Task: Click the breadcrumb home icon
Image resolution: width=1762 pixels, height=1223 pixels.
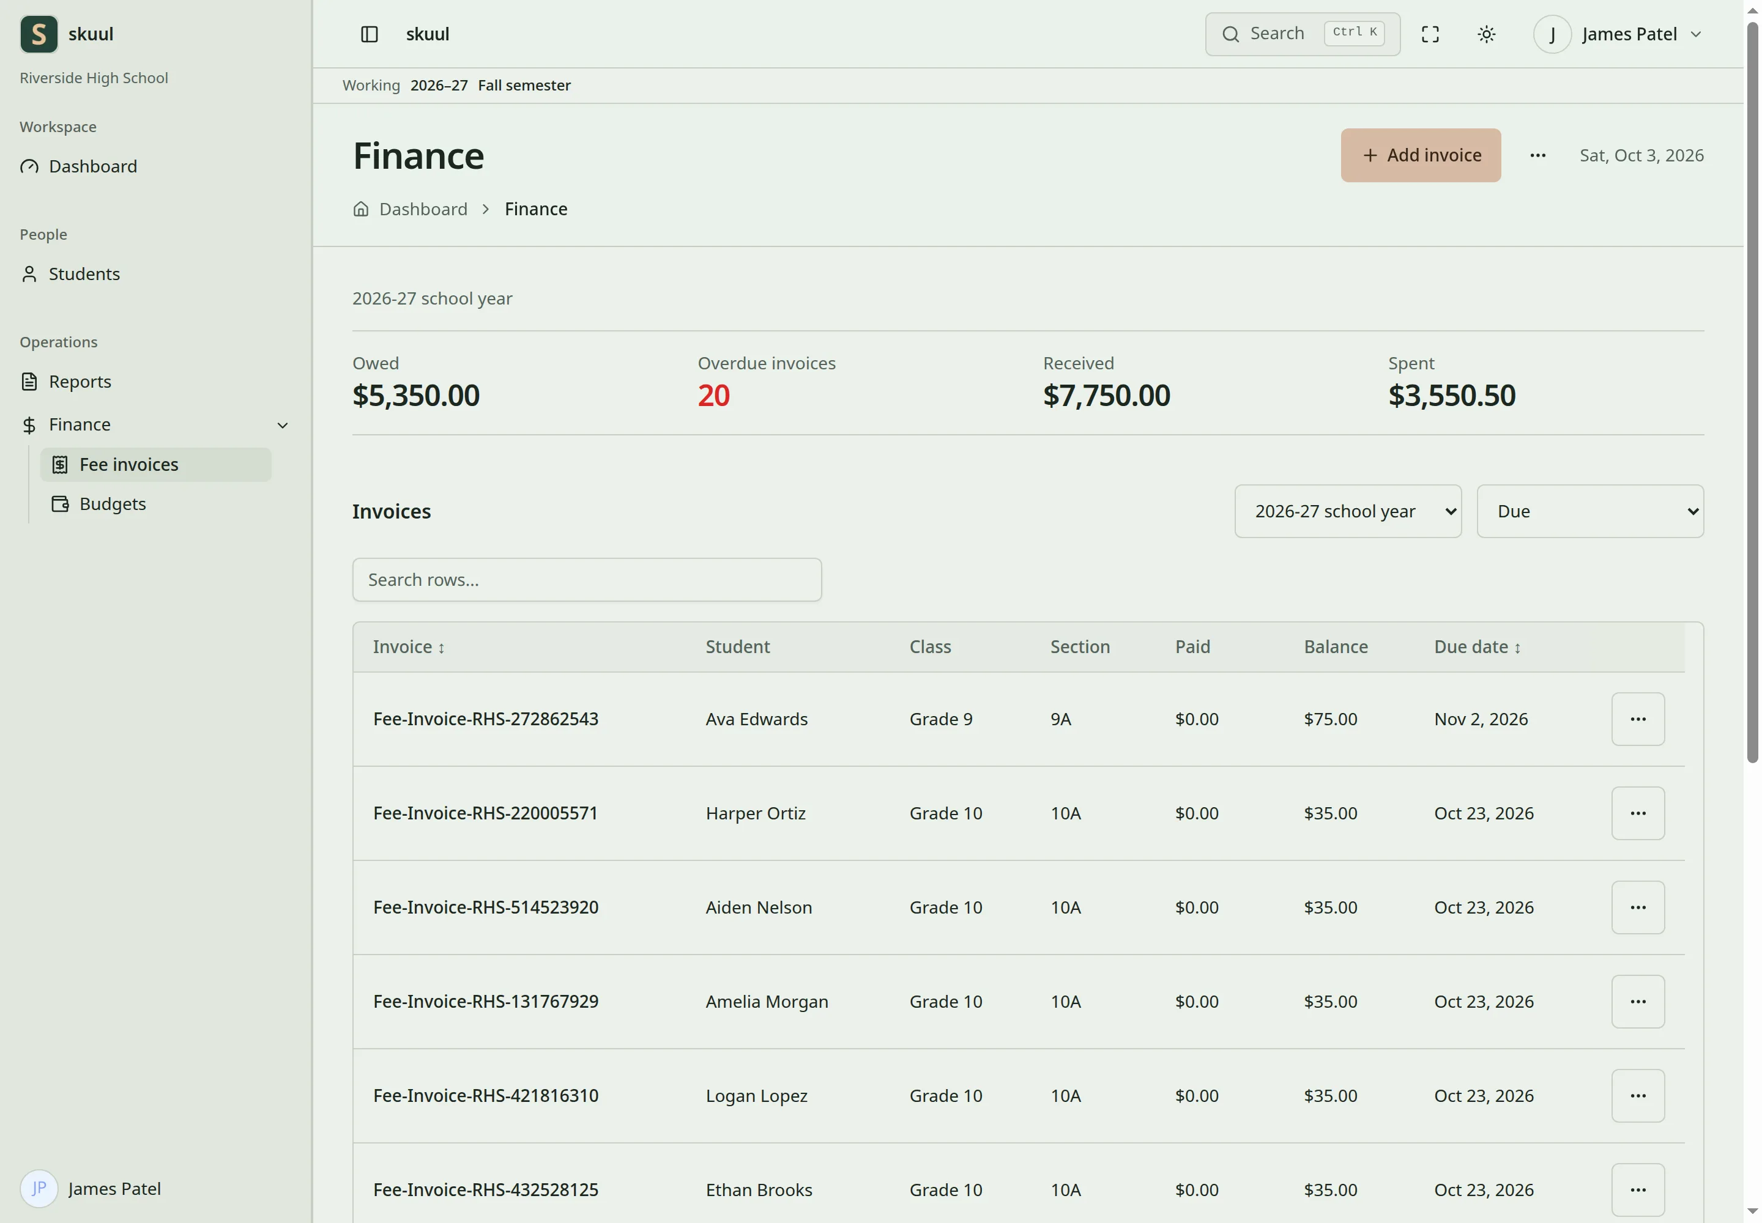Action: [360, 209]
